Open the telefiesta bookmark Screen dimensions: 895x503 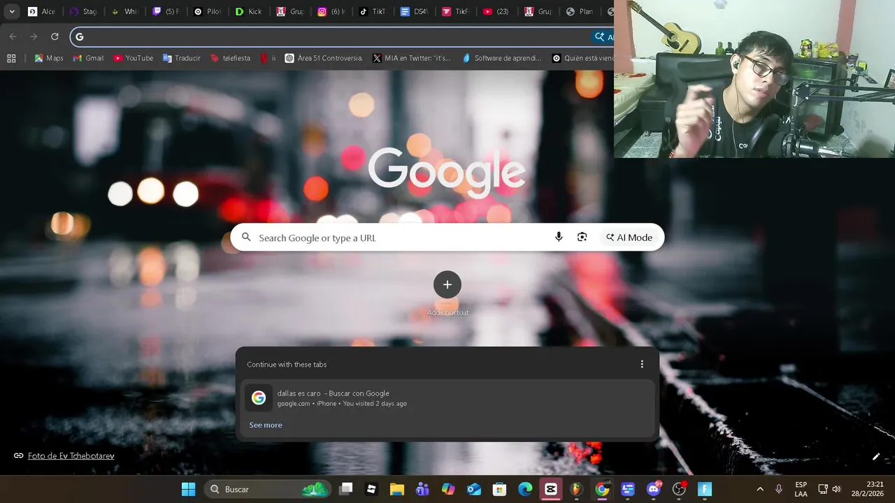pyautogui.click(x=231, y=58)
